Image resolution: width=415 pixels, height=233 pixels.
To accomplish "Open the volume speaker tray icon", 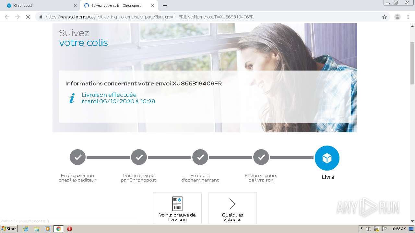I will tap(369, 229).
